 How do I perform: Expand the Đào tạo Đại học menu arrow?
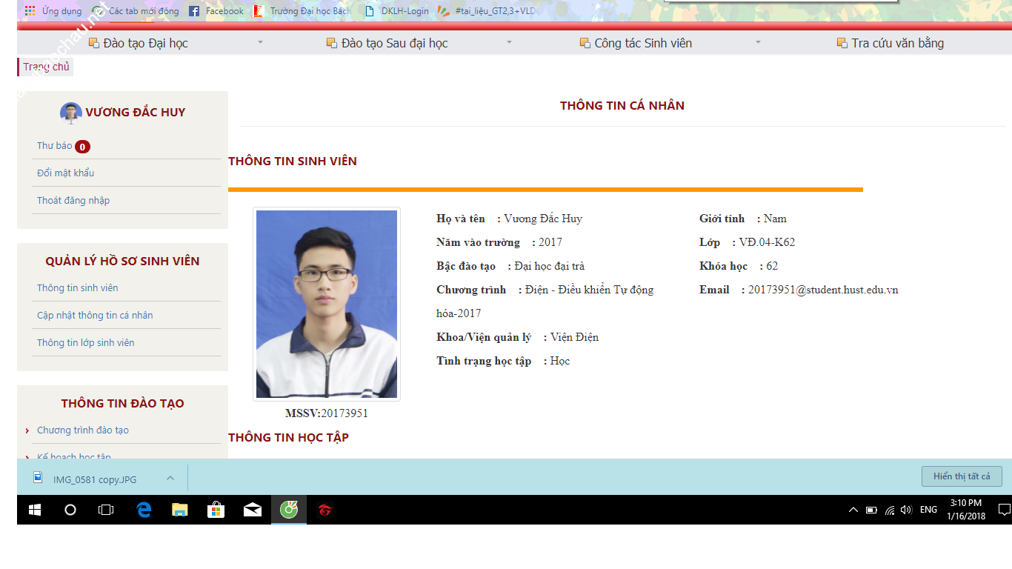coord(260,43)
